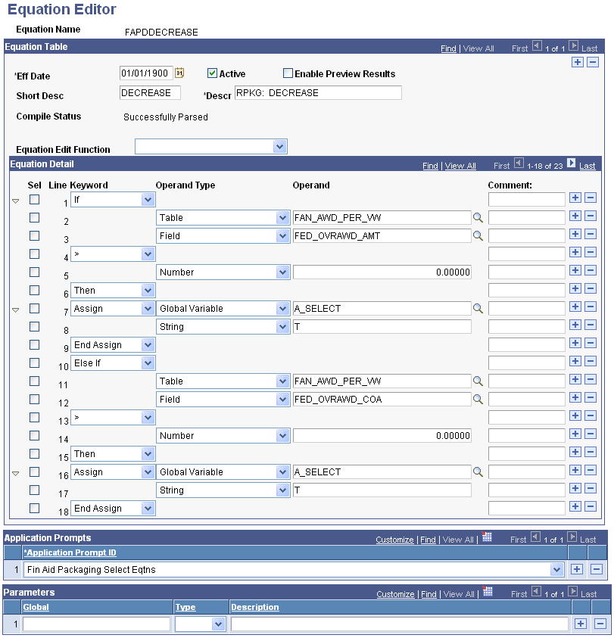Screen dimensions: 614x638
Task: Uncheck the Active checkbox
Action: click(x=213, y=73)
